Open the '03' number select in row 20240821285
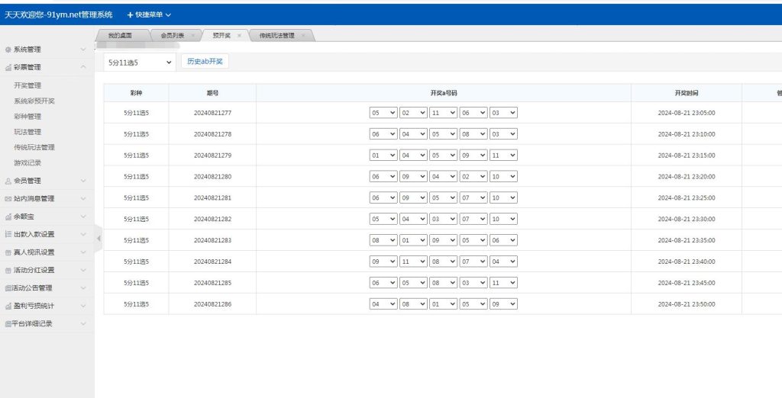782x398 pixels. pos(473,282)
